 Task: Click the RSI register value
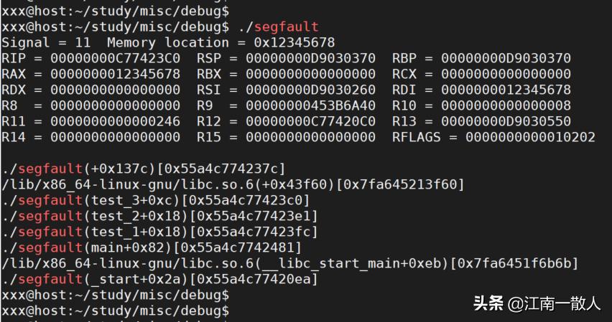click(310, 90)
